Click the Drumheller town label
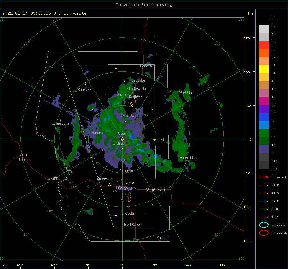This screenshot has width=288, height=269. [x=187, y=158]
